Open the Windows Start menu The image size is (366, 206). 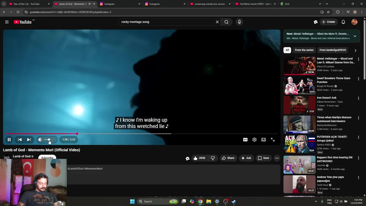132,201
